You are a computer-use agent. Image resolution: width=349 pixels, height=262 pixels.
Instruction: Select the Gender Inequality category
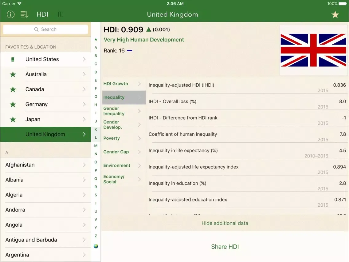pyautogui.click(x=124, y=111)
